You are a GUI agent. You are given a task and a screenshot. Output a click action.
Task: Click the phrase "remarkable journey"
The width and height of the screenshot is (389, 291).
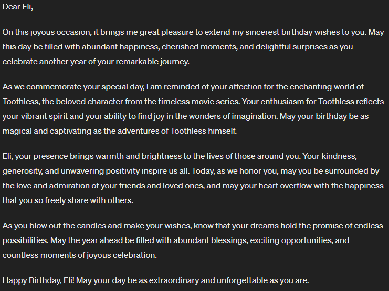tap(152, 62)
